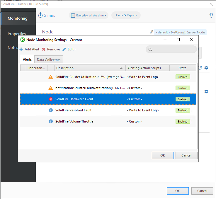The width and height of the screenshot is (216, 199).
Task: Select the SolidFire Volume Throttle row text
Action: click(74, 121)
